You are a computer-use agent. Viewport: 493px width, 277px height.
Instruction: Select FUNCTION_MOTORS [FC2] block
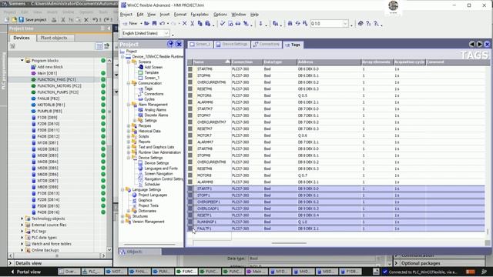(x=59, y=85)
